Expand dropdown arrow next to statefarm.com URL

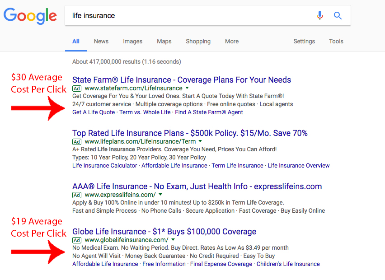click(x=187, y=88)
